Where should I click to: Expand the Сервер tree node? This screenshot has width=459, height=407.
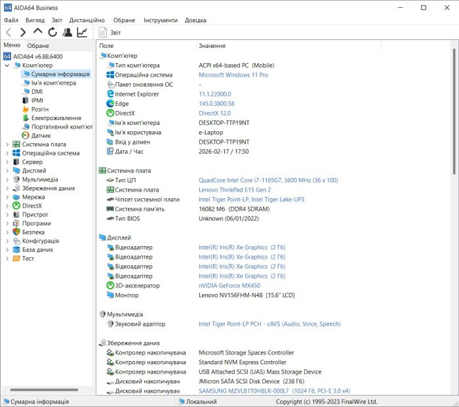(7, 162)
